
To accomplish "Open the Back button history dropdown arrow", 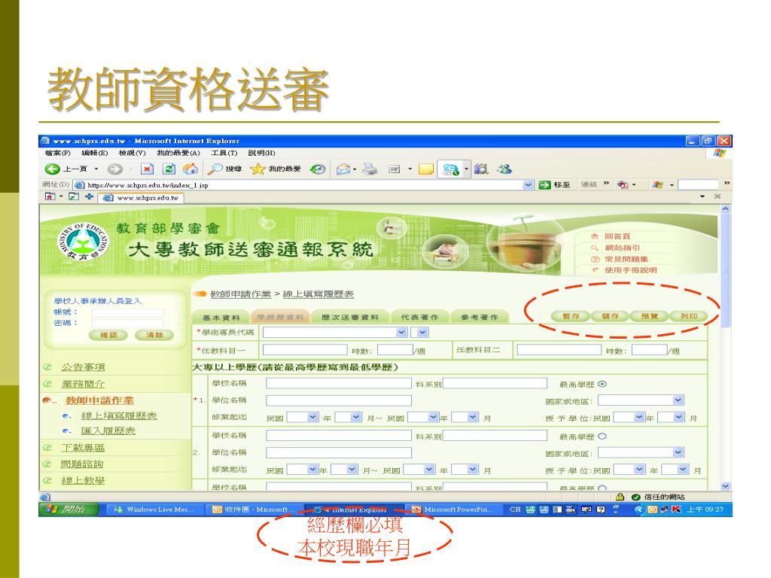I will [x=96, y=169].
